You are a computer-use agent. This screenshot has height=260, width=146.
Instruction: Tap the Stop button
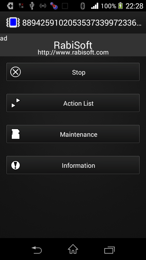(x=73, y=72)
